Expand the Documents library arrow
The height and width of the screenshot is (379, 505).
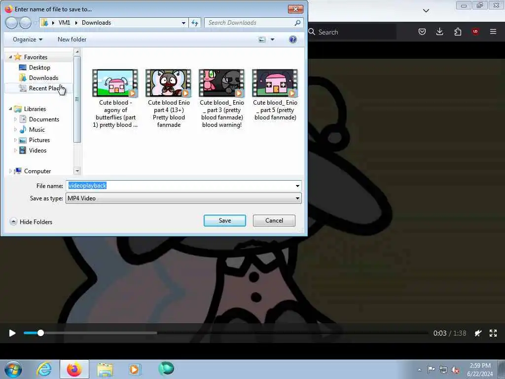[x=15, y=119]
